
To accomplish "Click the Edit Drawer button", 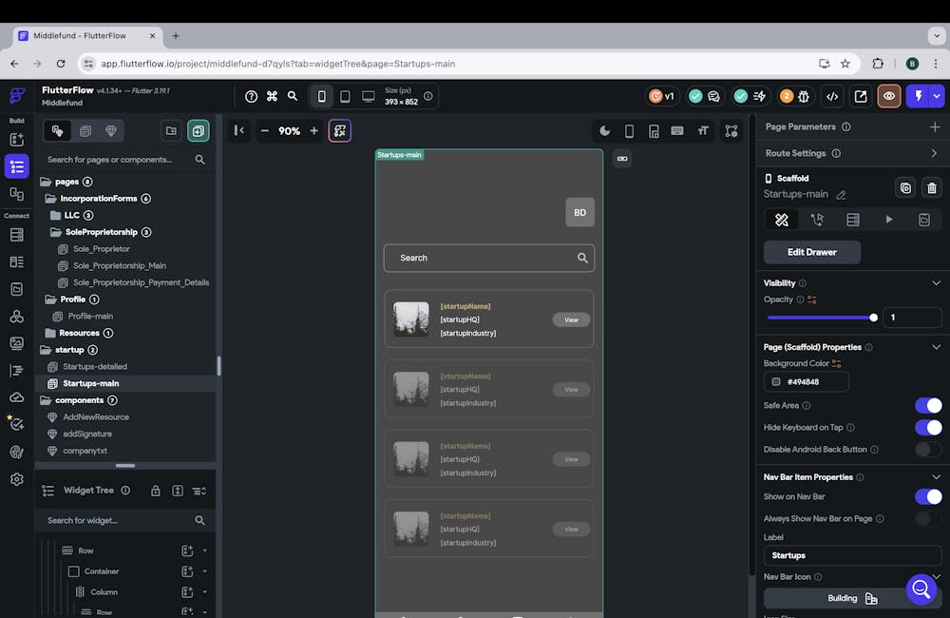I will 812,252.
